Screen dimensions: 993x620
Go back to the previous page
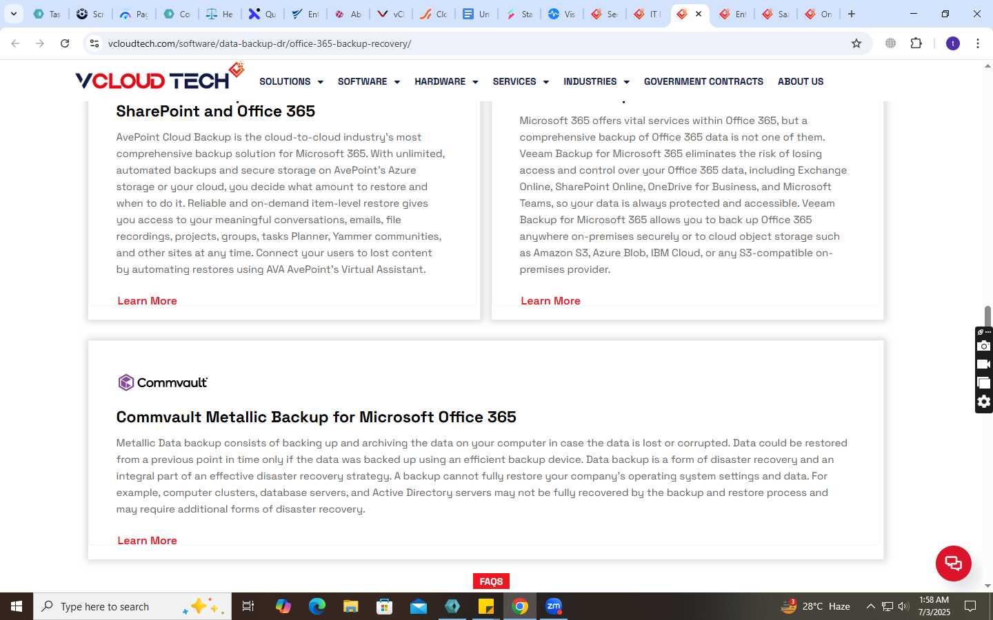15,43
